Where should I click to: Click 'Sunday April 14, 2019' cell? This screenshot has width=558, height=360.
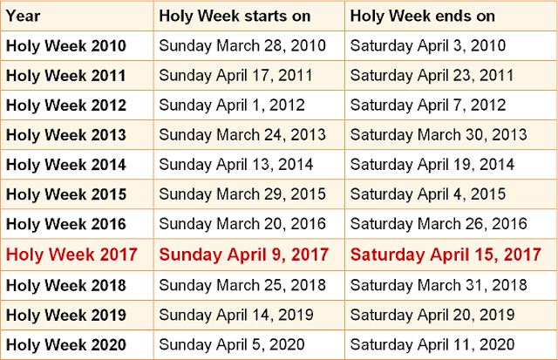click(x=236, y=315)
